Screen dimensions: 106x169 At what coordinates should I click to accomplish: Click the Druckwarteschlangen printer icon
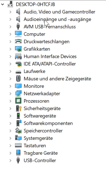[18, 42]
